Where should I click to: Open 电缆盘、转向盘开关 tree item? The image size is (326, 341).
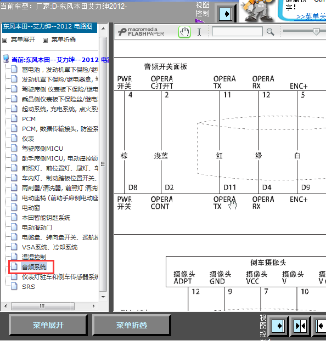60,237
